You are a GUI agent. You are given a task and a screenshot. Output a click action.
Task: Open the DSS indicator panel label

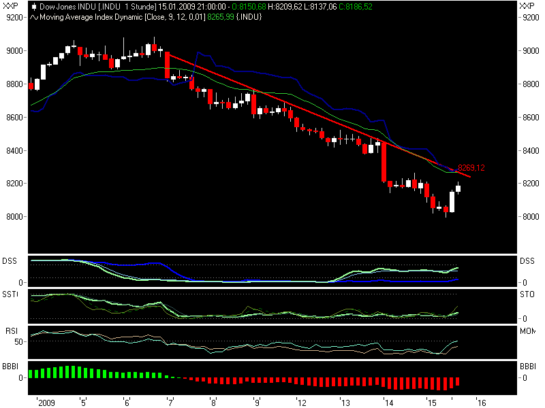10,260
